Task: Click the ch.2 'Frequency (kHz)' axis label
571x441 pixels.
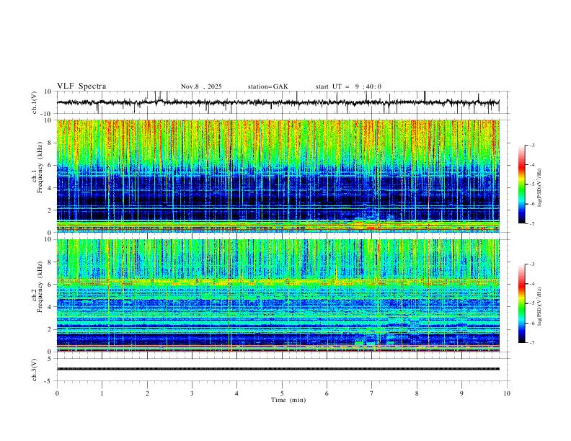Action: click(40, 287)
